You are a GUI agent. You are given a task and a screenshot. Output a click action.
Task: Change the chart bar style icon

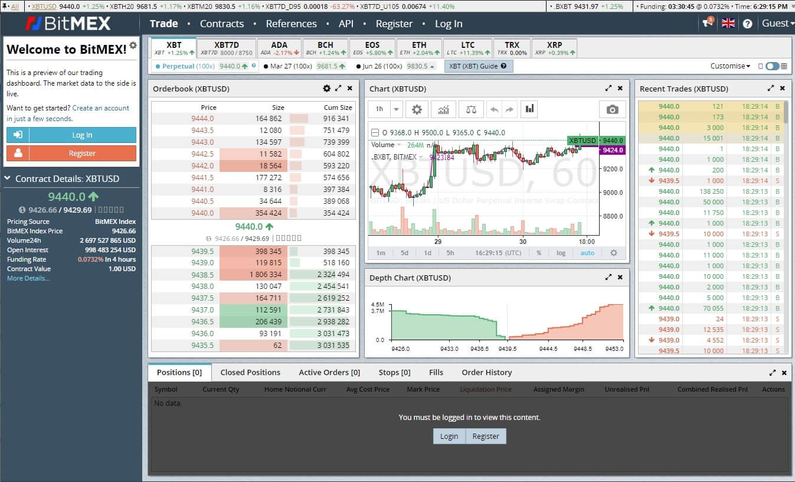pyautogui.click(x=529, y=109)
